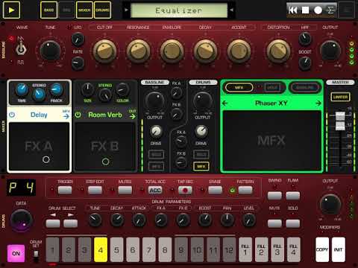Select the dimmed tab between BASS and MIXER
The height and width of the screenshot is (268, 358).
(66, 10)
